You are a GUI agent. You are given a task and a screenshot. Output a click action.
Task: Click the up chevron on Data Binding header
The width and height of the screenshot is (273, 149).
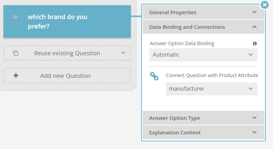coord(254,27)
